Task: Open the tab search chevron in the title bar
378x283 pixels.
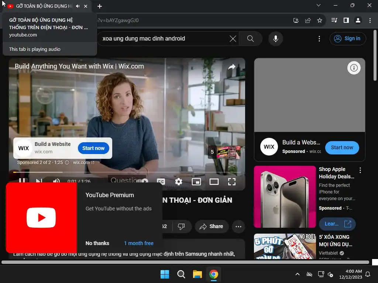Action: [x=319, y=5]
